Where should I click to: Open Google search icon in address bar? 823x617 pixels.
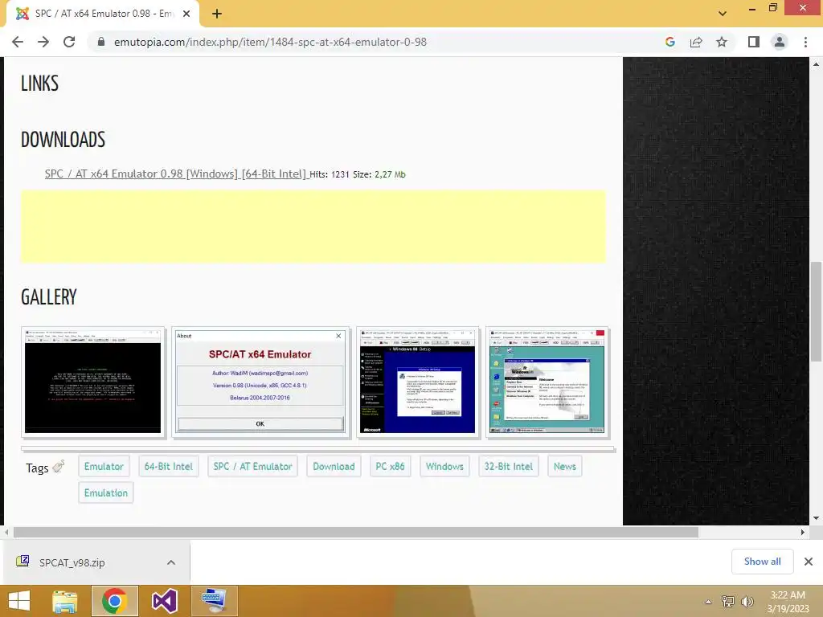point(669,42)
